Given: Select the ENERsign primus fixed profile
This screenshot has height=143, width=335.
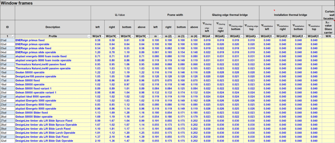Looking at the screenshot, I should 30,40.
